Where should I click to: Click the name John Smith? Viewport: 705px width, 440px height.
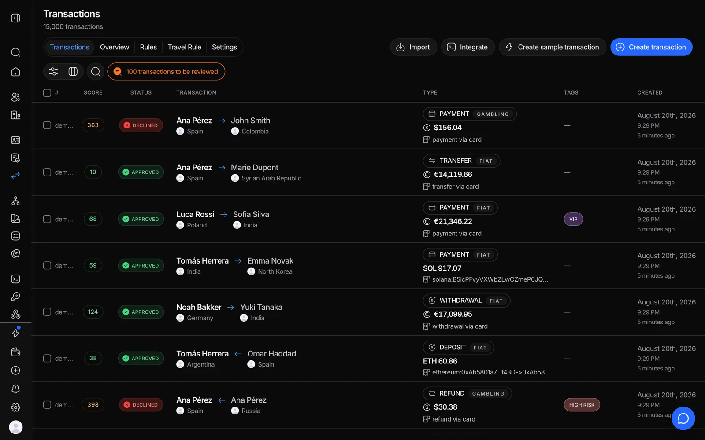click(x=250, y=121)
